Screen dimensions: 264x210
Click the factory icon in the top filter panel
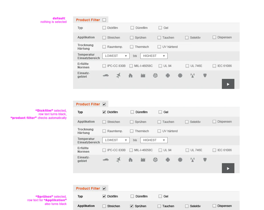tap(143, 76)
